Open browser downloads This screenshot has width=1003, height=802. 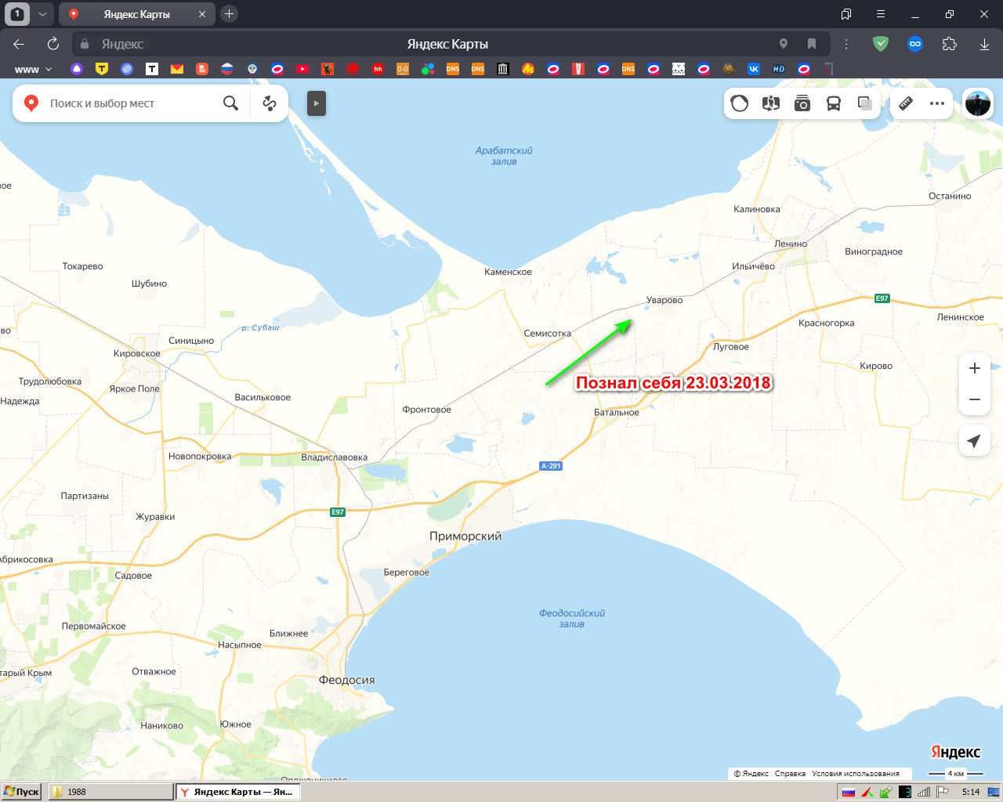tap(984, 44)
